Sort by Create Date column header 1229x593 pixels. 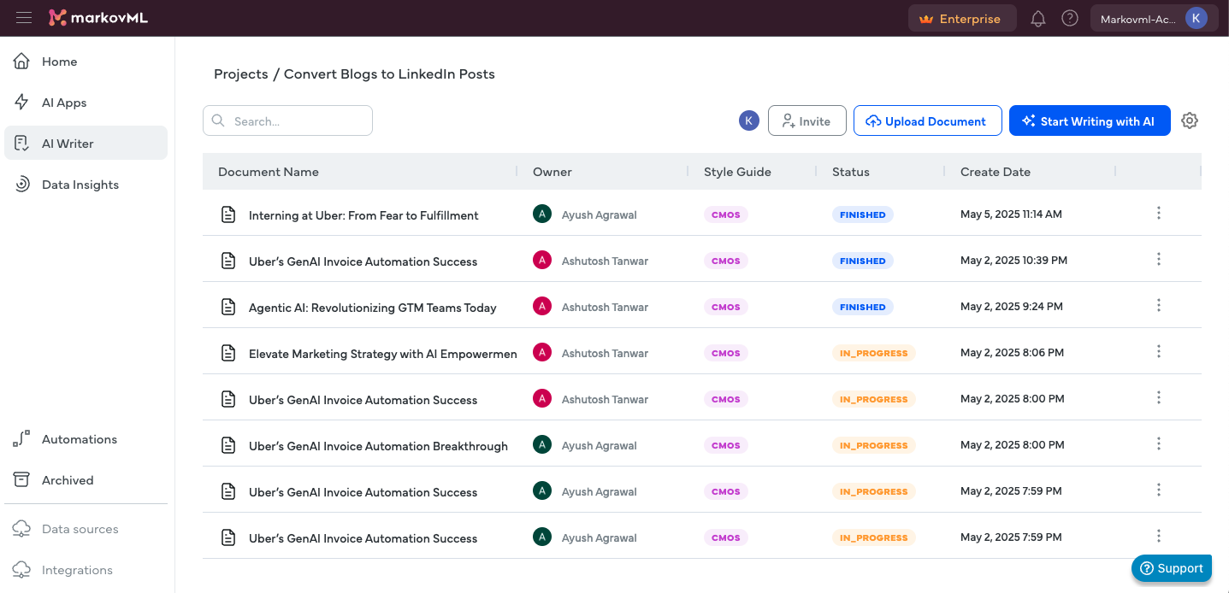[996, 172]
